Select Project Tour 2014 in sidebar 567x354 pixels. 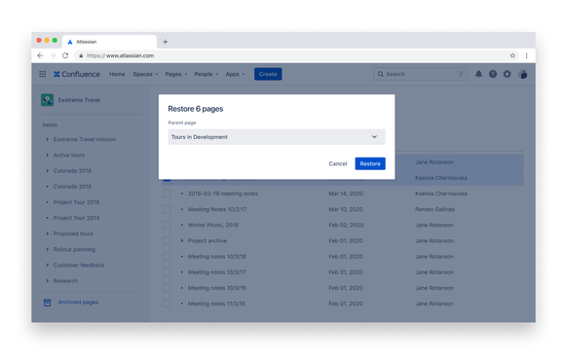(x=76, y=218)
